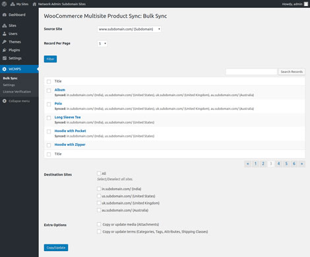Open the WCMPS menu item

[19, 69]
